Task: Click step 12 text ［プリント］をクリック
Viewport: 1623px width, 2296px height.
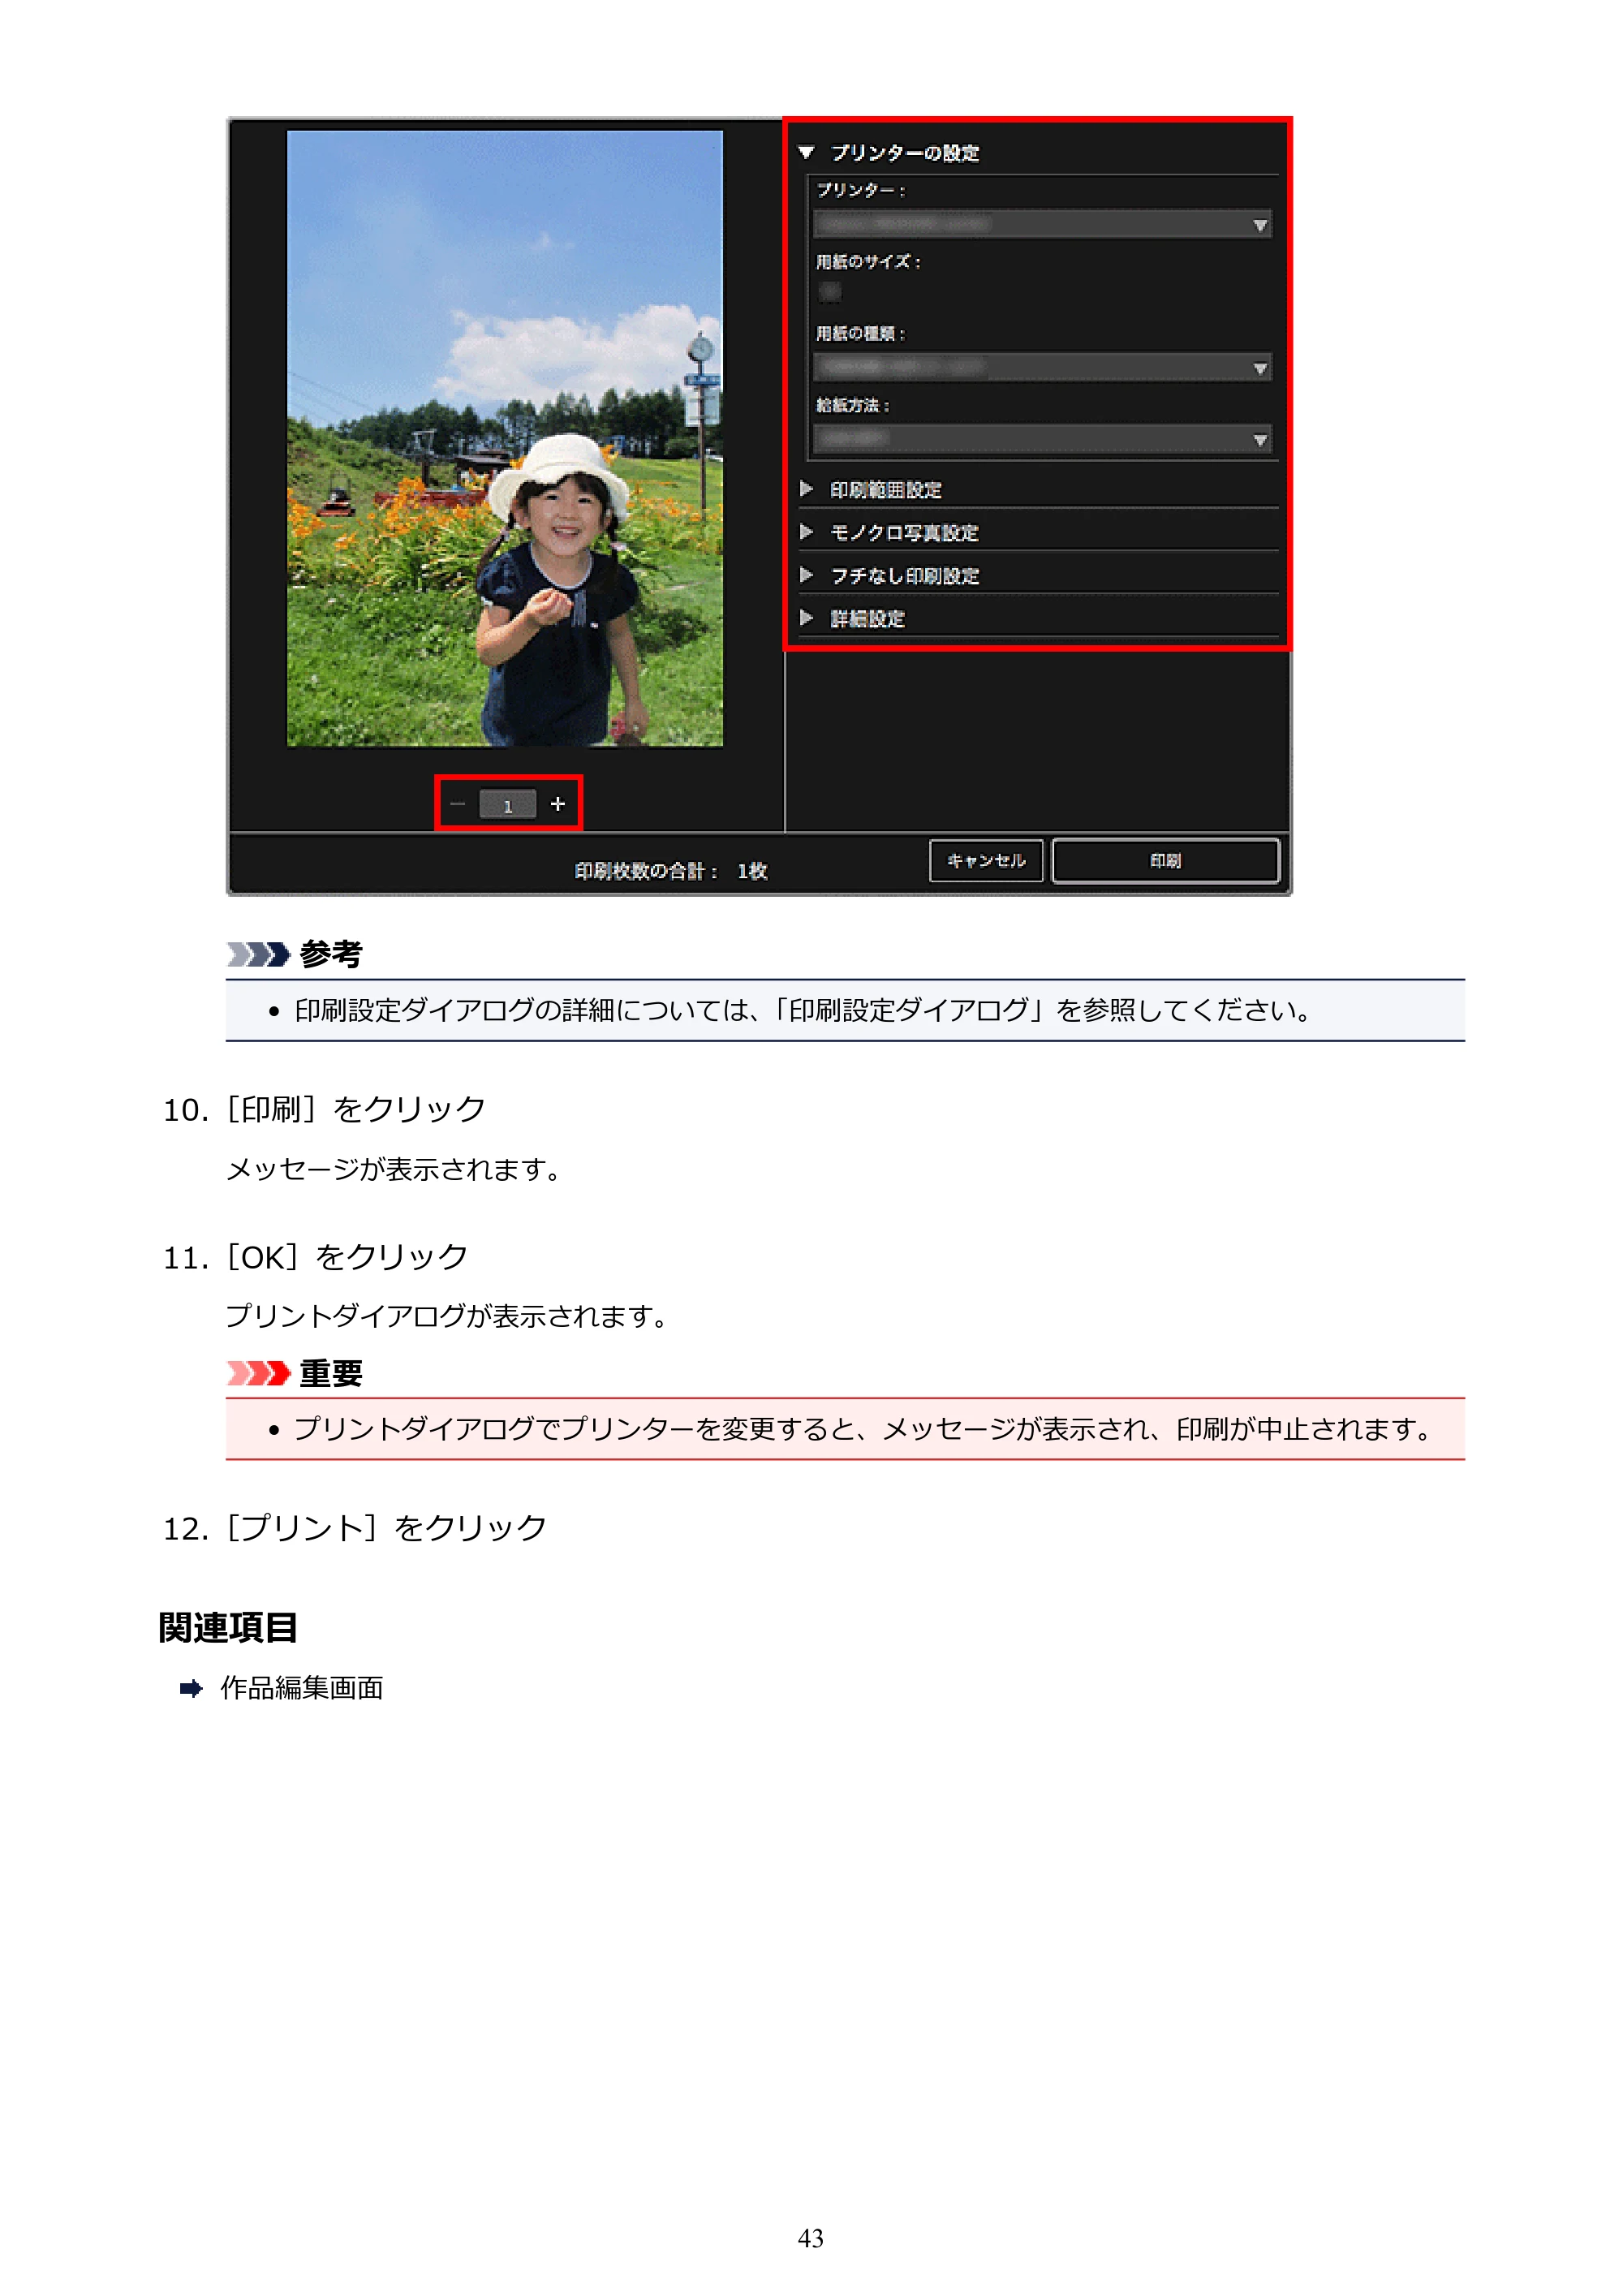Action: tap(386, 1528)
